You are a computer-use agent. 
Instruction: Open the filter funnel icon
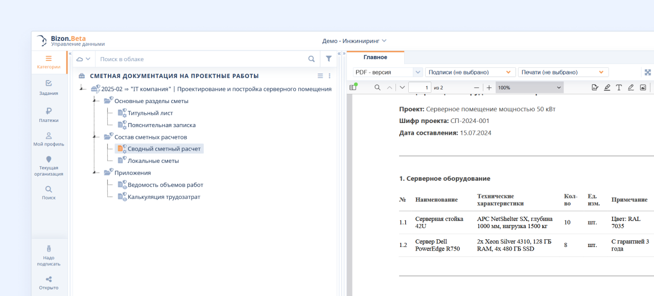click(x=329, y=59)
